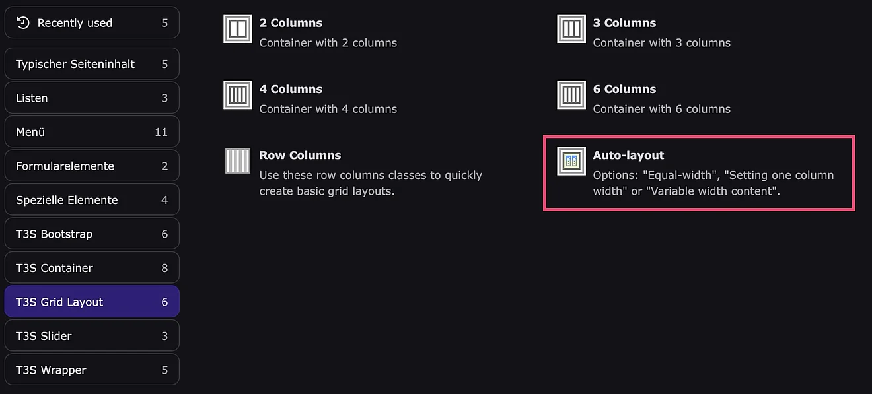The width and height of the screenshot is (872, 394).
Task: Click the Recently used clock icon
Action: pos(23,23)
